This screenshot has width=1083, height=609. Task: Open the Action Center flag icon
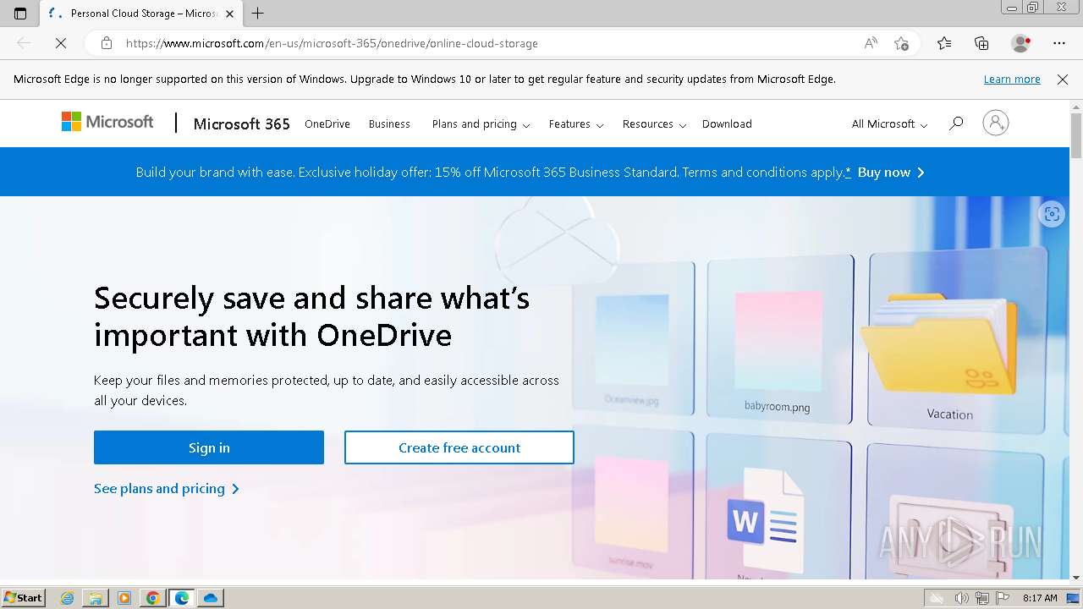tap(1003, 598)
